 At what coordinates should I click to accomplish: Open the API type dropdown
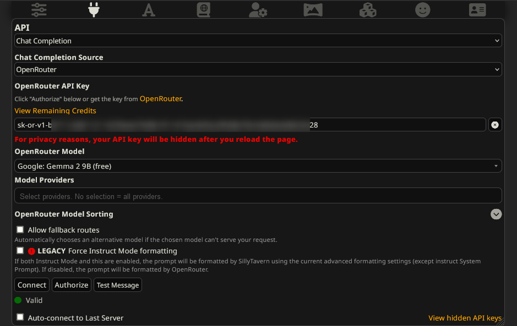(258, 41)
